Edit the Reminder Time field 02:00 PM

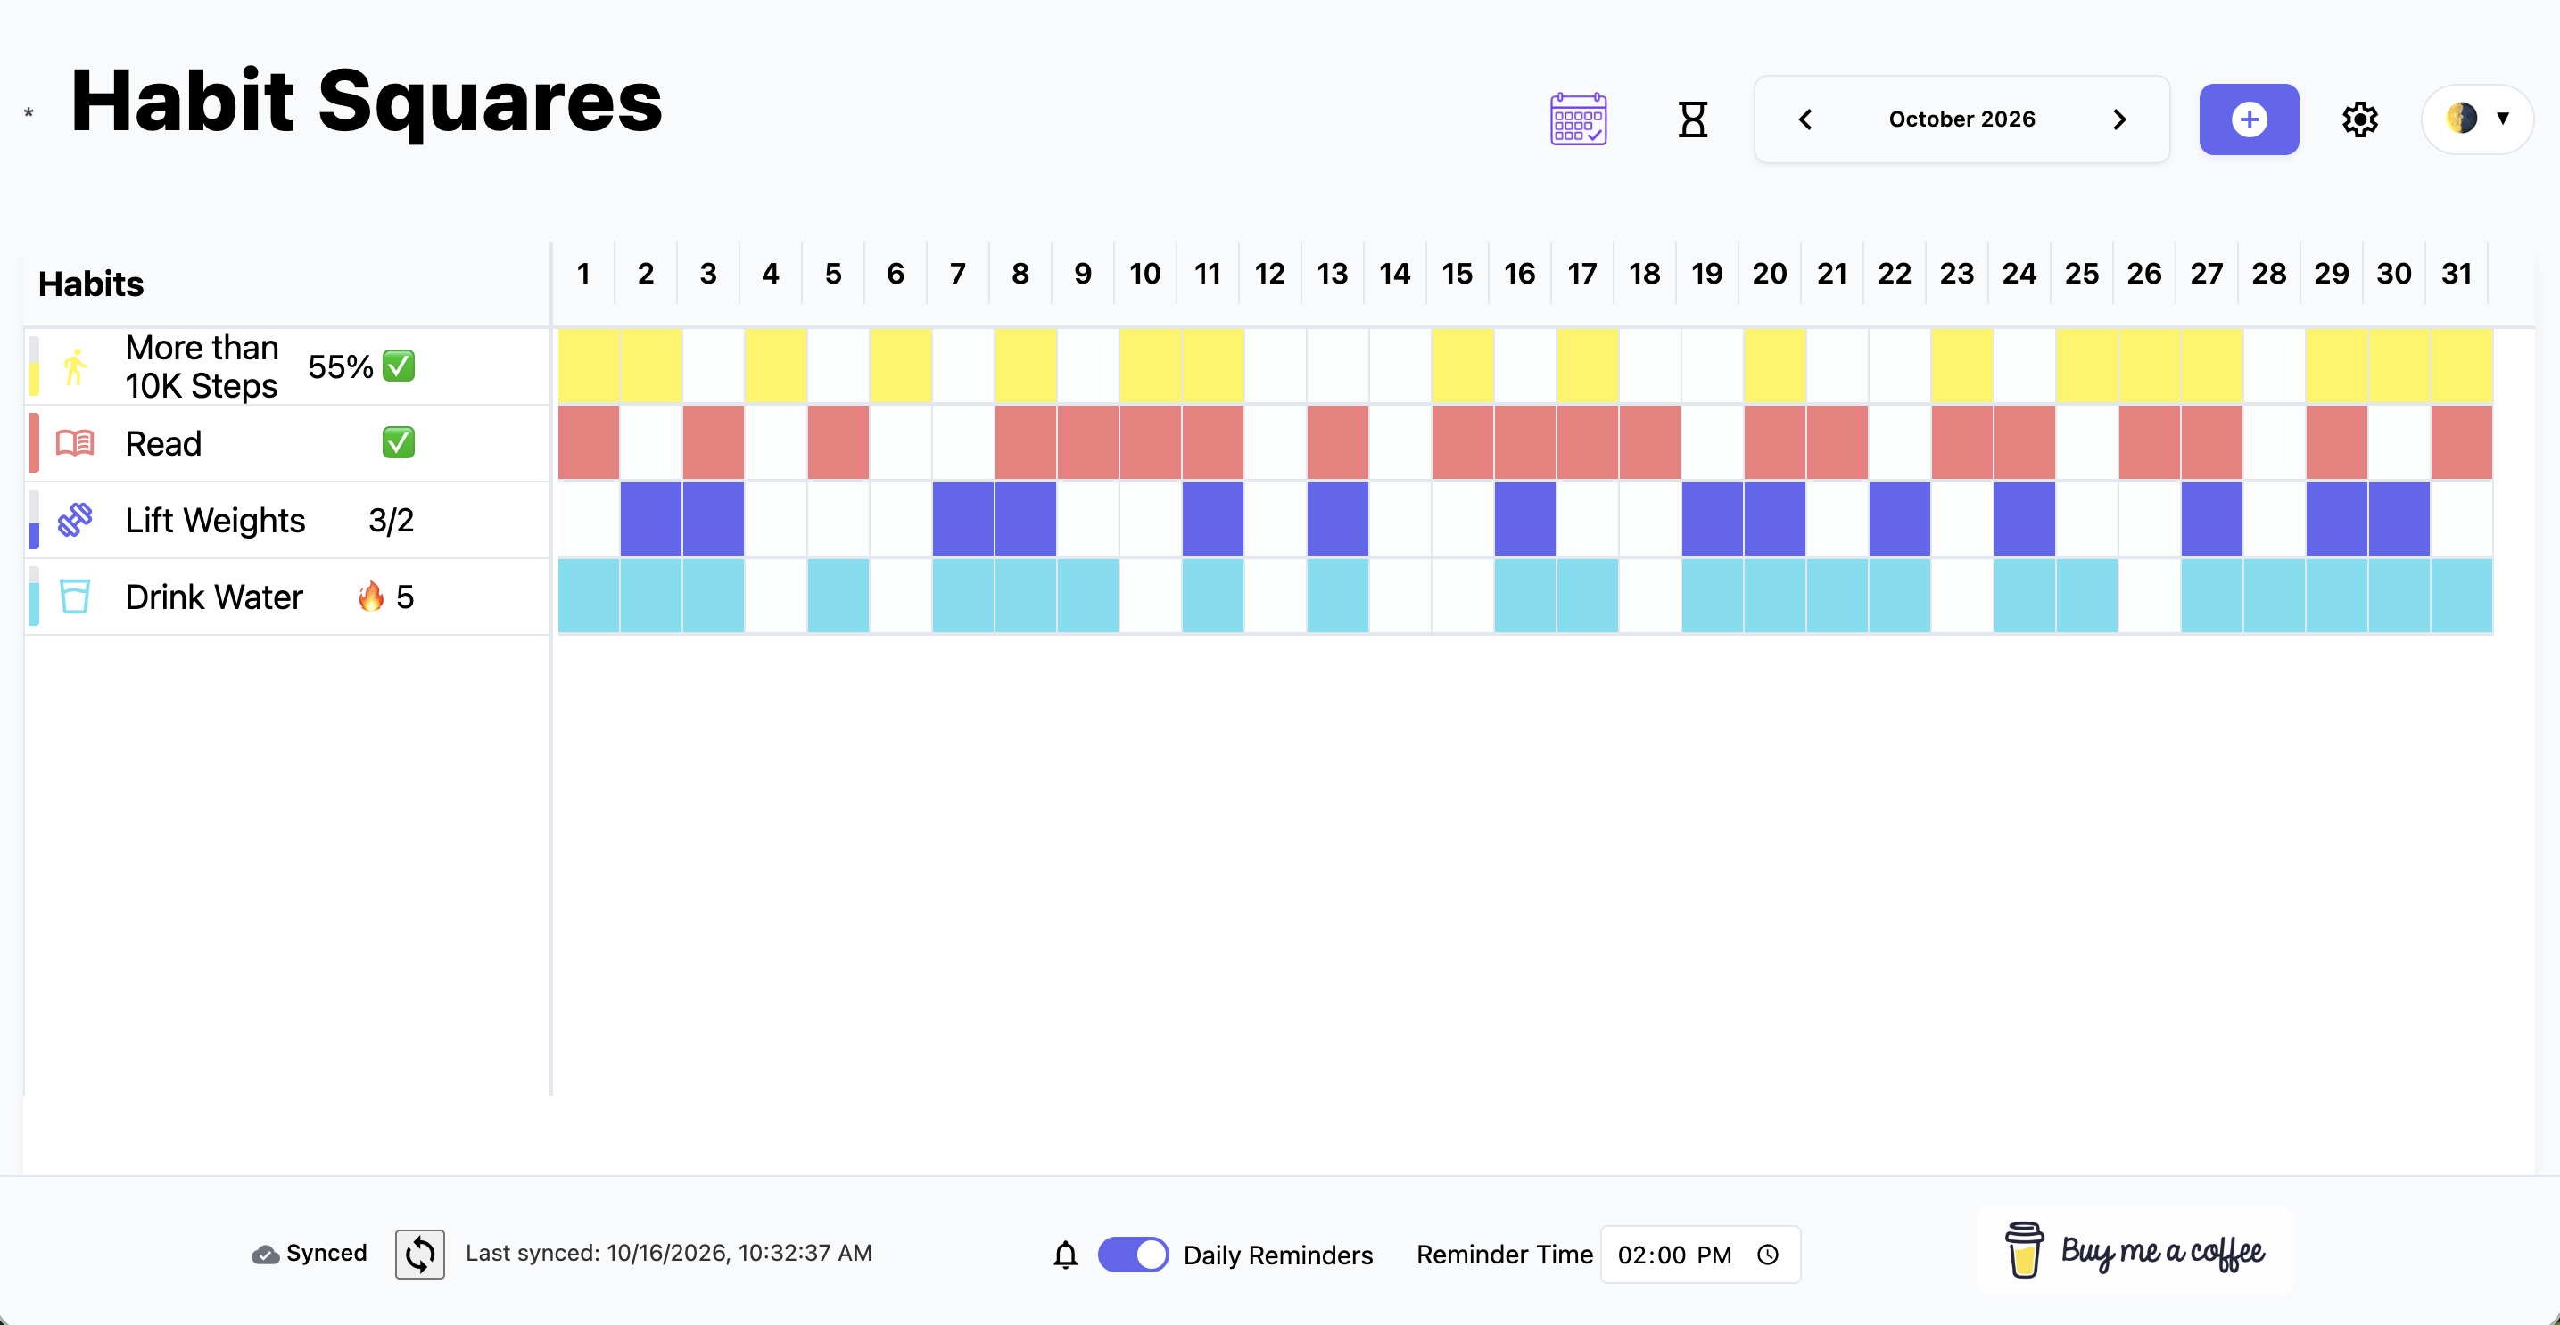point(1700,1255)
